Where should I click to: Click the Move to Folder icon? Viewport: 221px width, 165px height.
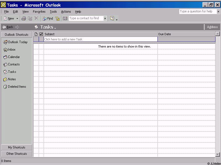(30, 18)
